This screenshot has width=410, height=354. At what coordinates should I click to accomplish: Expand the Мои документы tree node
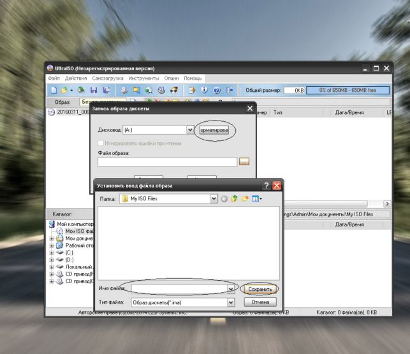pos(52,239)
